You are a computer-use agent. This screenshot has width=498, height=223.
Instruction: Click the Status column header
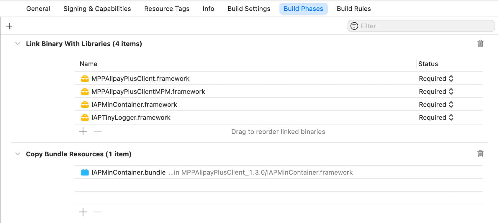tap(428, 64)
